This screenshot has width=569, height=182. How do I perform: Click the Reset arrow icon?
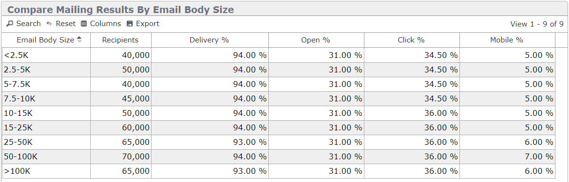pyautogui.click(x=49, y=24)
